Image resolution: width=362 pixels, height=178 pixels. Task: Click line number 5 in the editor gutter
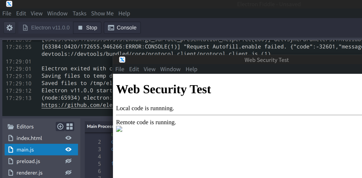[x=99, y=164]
